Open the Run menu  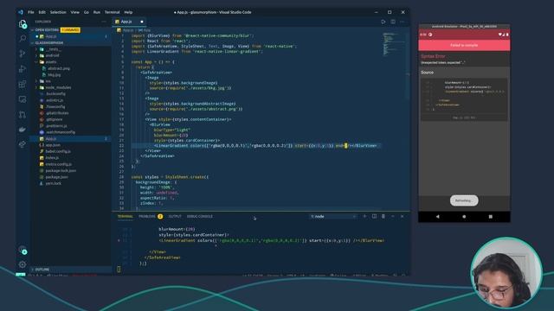(96, 12)
